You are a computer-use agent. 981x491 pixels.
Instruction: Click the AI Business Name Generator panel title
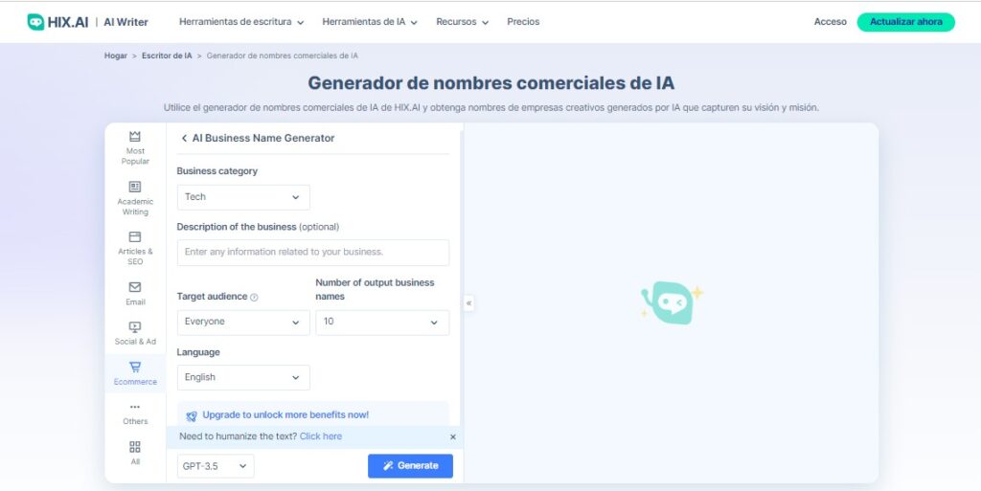click(263, 138)
